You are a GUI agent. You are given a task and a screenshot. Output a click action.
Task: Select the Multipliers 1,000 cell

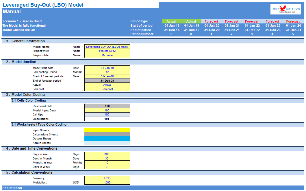tap(107, 182)
